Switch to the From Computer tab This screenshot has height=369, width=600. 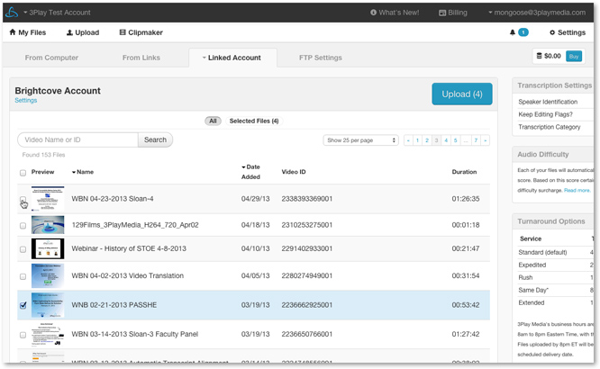click(x=51, y=58)
